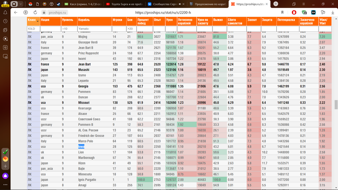Close the proships.ru active tab
Viewport: 338px width, 190px height.
point(267,4)
